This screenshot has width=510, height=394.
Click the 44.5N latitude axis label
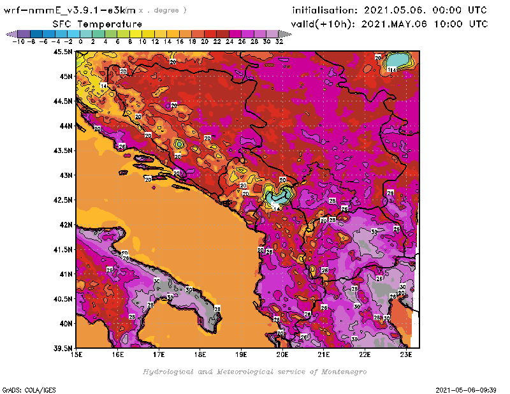62,101
